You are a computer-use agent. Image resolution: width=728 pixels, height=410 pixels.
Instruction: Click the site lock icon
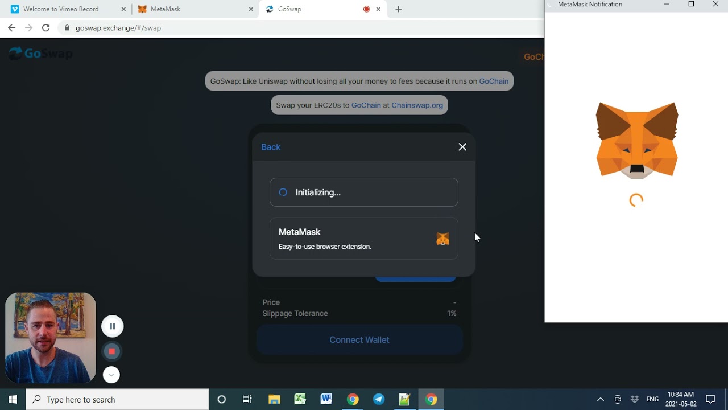[67, 28]
